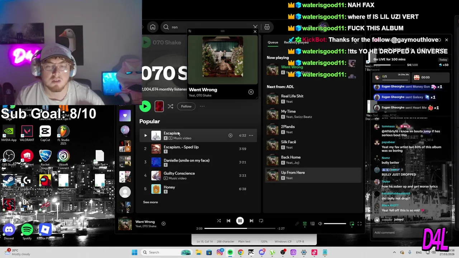This screenshot has height=258, width=459.
Task: Switch to the Queue tab
Action: tap(273, 42)
